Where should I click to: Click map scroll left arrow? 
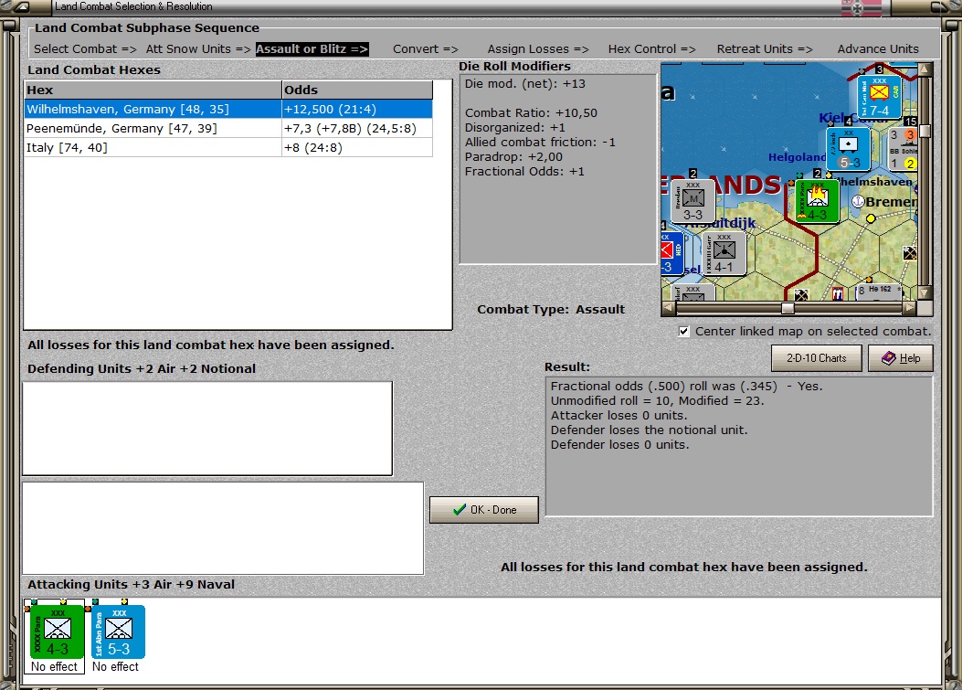pyautogui.click(x=669, y=308)
